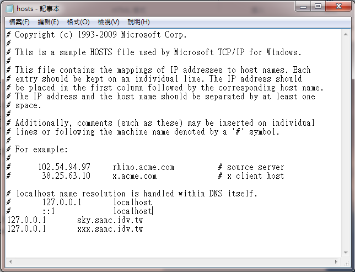
Task: Place cursor in sky.sanc.idv.tw line
Action: tap(75, 220)
